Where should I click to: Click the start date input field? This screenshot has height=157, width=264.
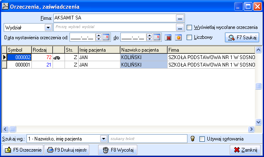click(x=82, y=37)
